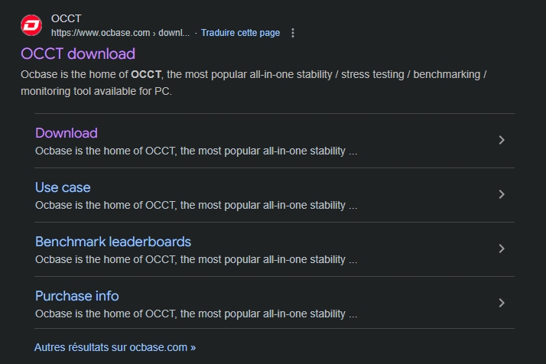This screenshot has width=546, height=364.
Task: Click the description text under Download
Action: 196,151
